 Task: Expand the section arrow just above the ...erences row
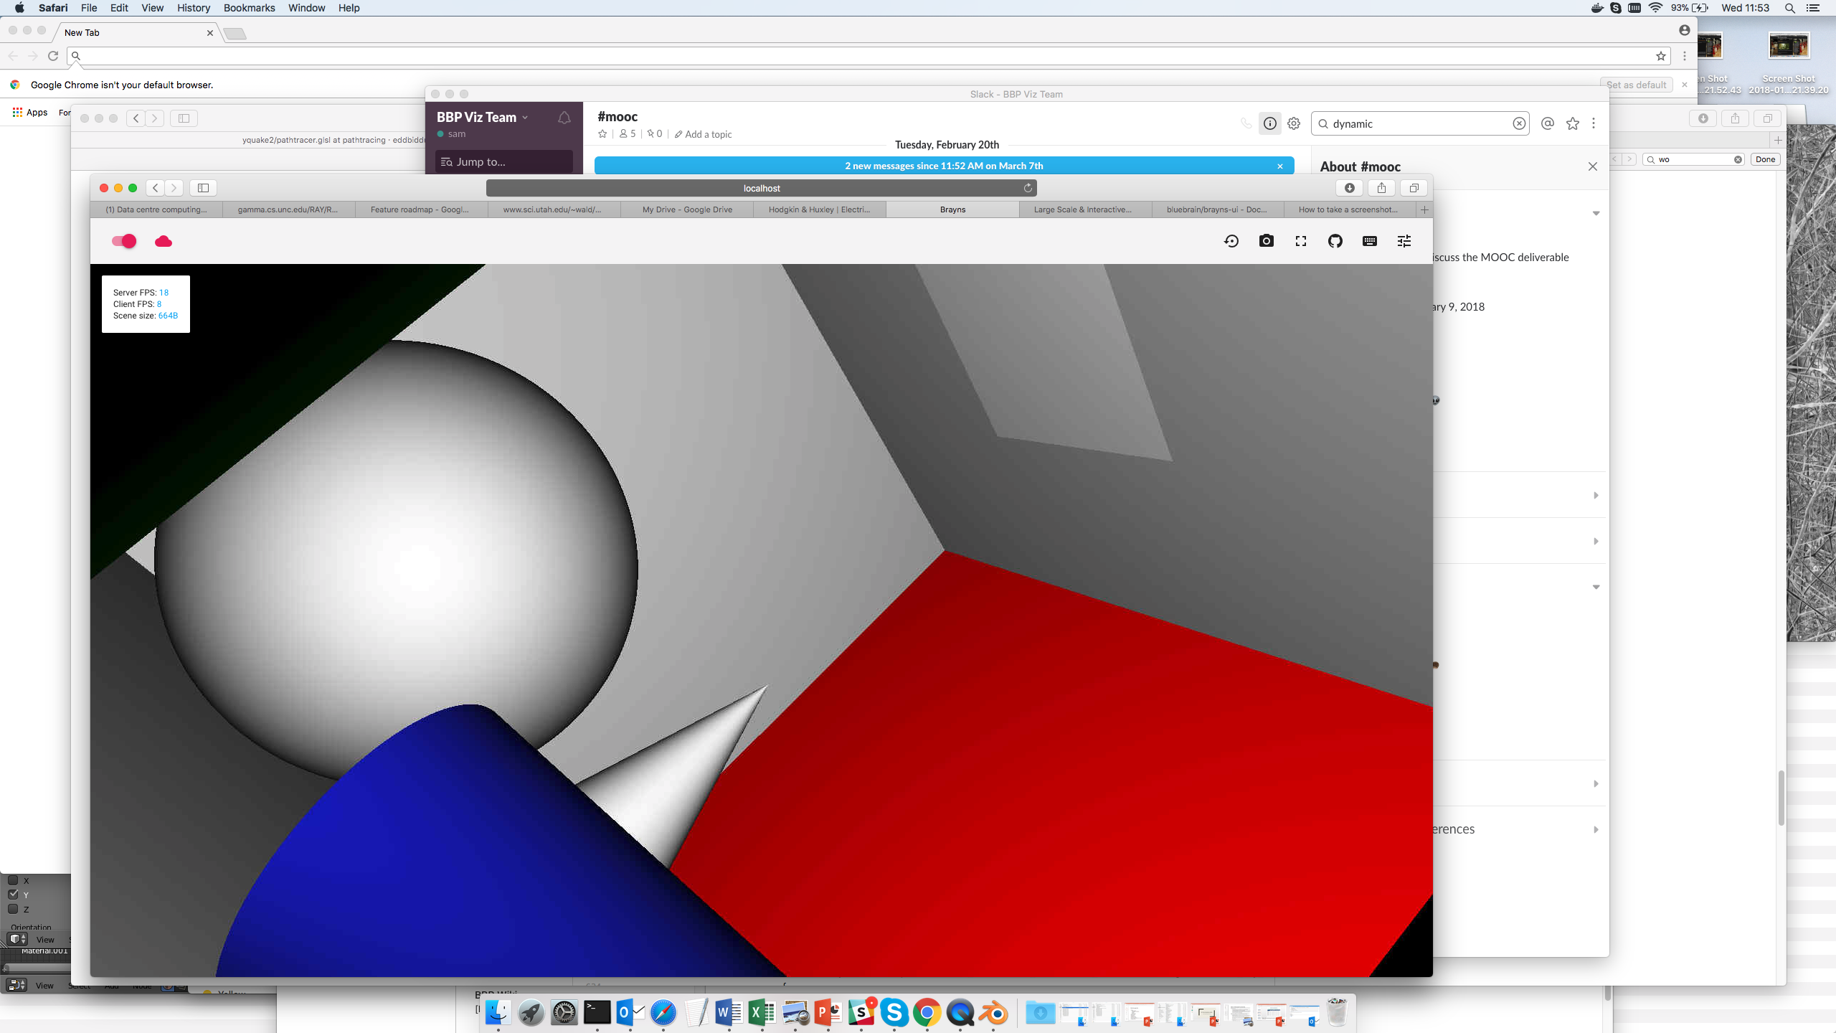(x=1596, y=783)
